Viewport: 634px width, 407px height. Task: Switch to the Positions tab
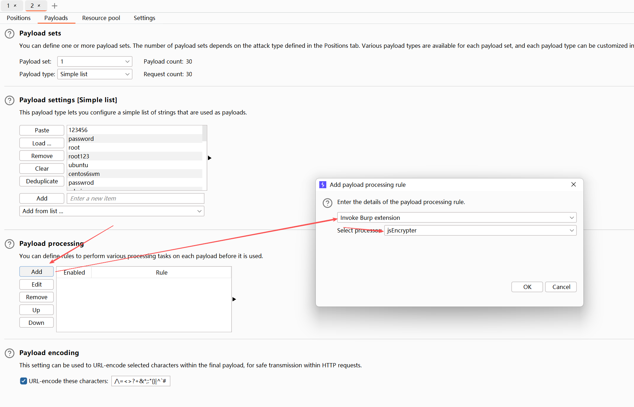(x=19, y=18)
